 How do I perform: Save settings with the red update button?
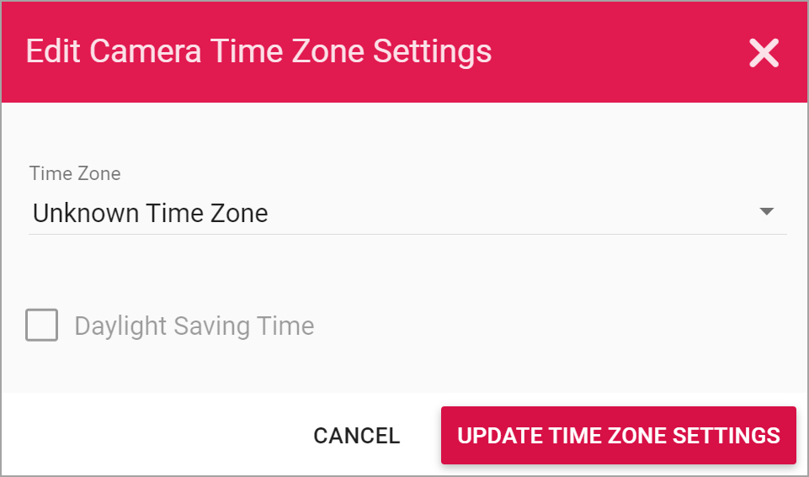click(618, 435)
